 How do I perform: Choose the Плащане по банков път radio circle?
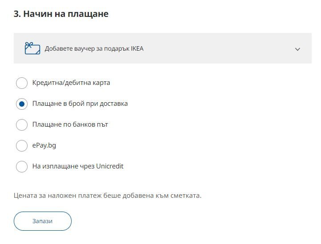22,125
